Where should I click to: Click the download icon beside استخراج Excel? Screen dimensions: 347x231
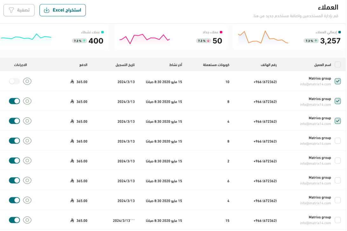(46, 10)
